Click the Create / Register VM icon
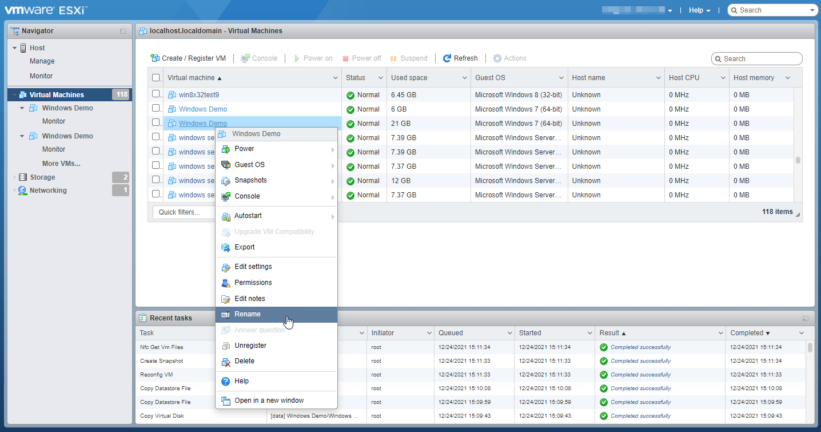This screenshot has width=821, height=432. pyautogui.click(x=155, y=58)
